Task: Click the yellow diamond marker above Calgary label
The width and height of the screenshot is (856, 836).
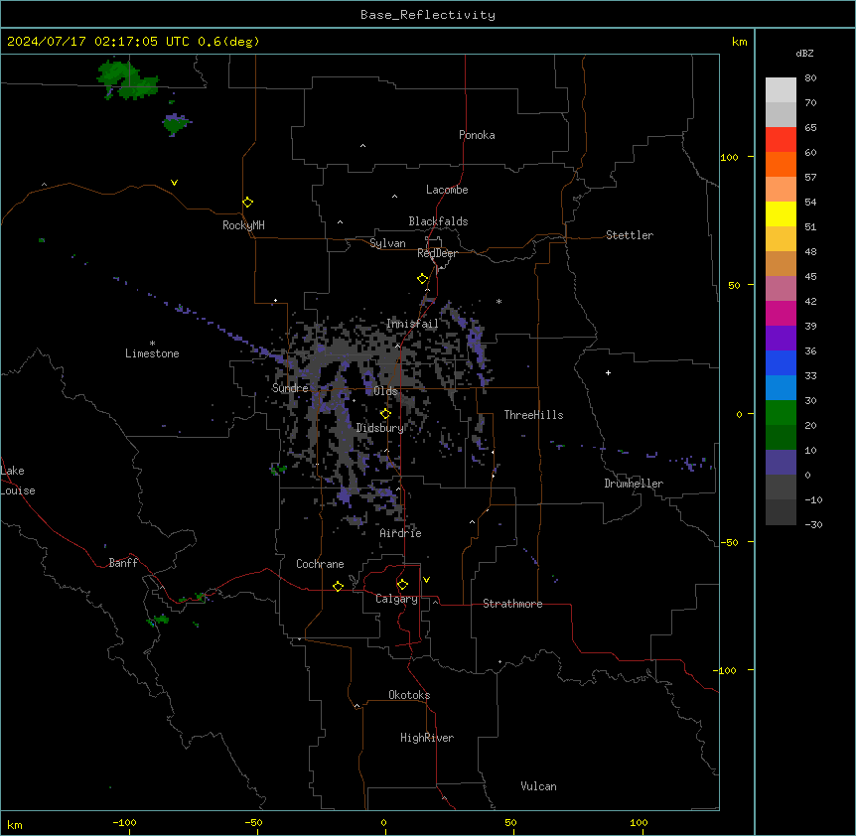Action: point(402,585)
